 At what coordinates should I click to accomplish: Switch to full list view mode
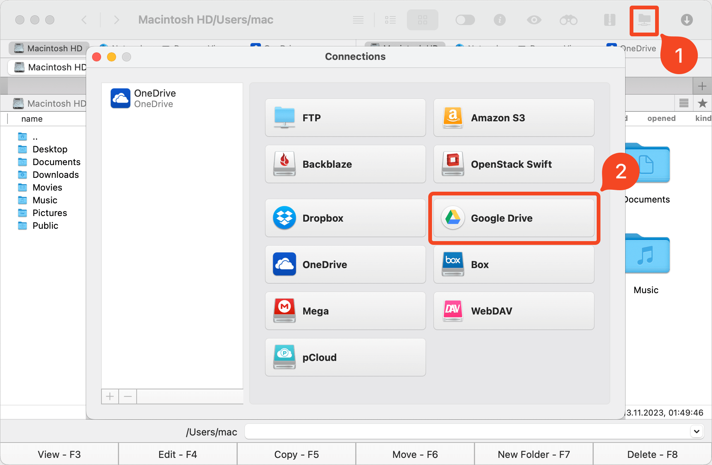(x=358, y=20)
